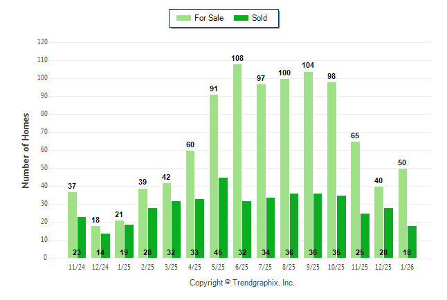Click the 2/25 x-axis date label
The width and height of the screenshot is (447, 300).
tap(148, 266)
